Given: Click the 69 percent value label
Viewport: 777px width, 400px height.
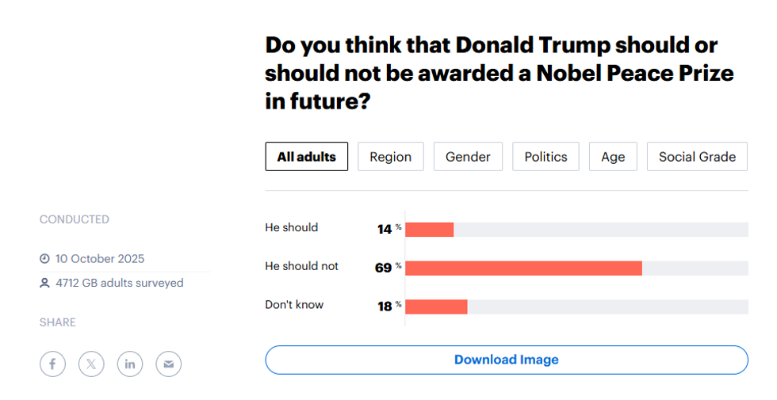Looking at the screenshot, I should pyautogui.click(x=384, y=268).
